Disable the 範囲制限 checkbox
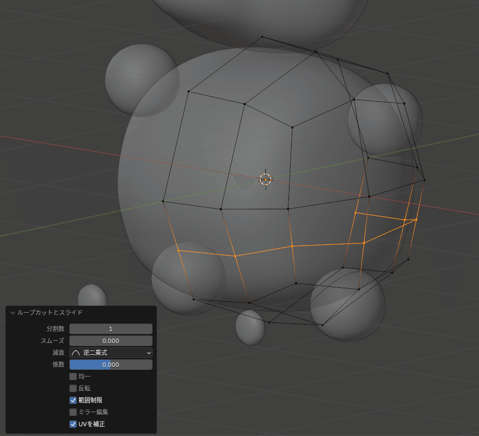Viewport: 479px width, 436px height. [73, 400]
